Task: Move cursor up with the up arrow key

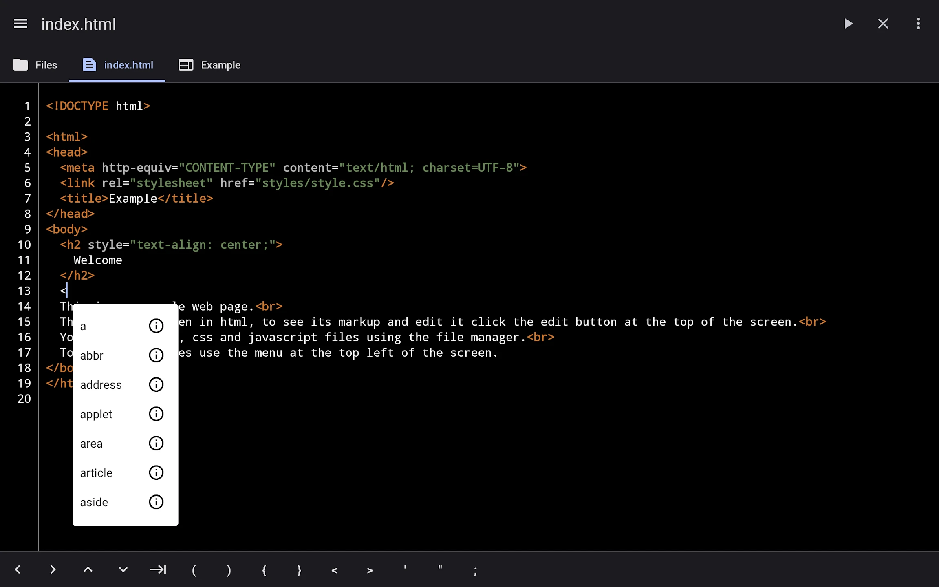Action: pyautogui.click(x=88, y=569)
